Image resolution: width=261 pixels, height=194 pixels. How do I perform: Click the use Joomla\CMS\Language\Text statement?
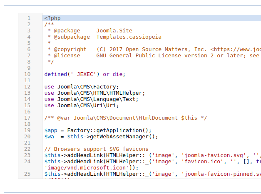click(x=92, y=99)
